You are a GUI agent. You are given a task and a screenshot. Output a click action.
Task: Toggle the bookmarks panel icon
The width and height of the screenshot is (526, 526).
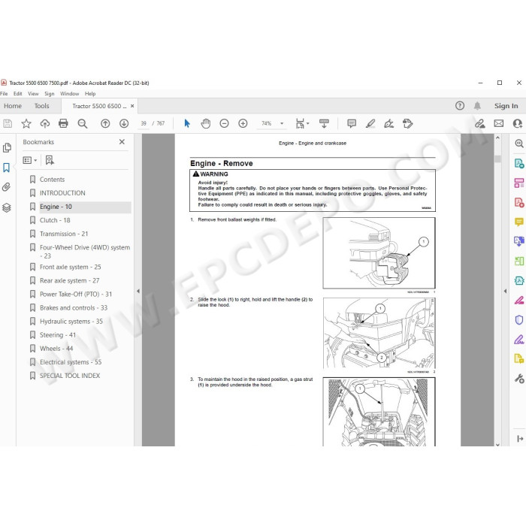[6, 168]
